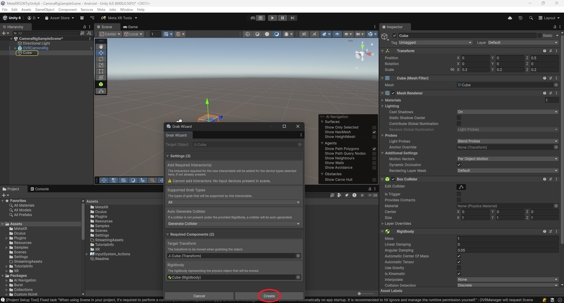Viewport: 564px width, 303px height.
Task: Open Tag Untagged dropdown
Action: click(x=435, y=42)
